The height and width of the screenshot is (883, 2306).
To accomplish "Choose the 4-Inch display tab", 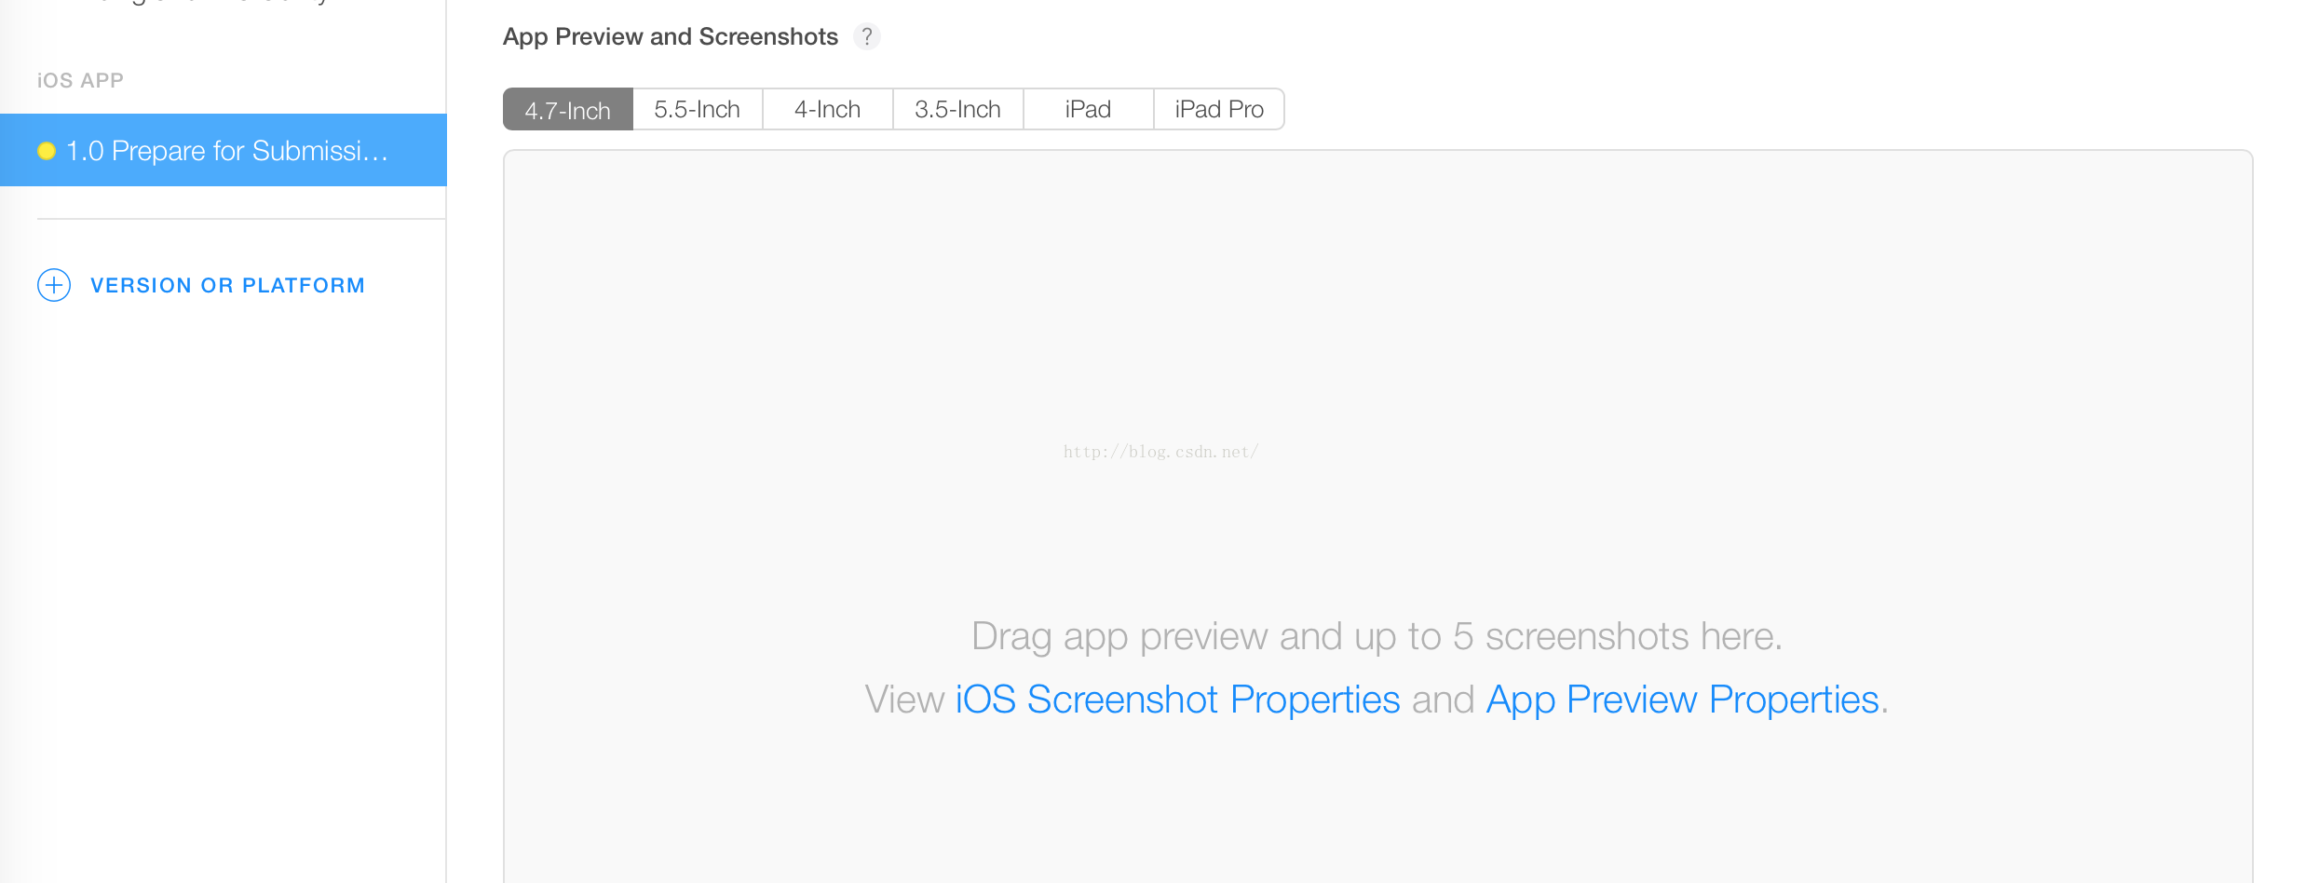I will 828,110.
